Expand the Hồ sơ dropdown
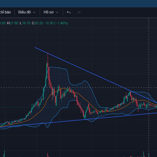Image resolution: width=157 pixels, height=157 pixels. coord(51,12)
